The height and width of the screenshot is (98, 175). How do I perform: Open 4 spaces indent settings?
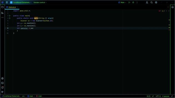pos(166,96)
